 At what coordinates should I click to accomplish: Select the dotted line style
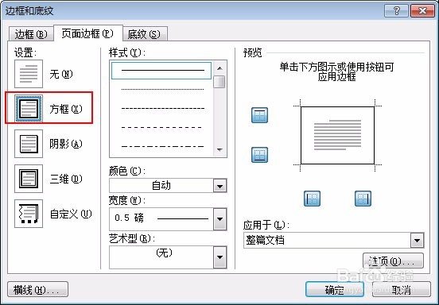(x=162, y=90)
